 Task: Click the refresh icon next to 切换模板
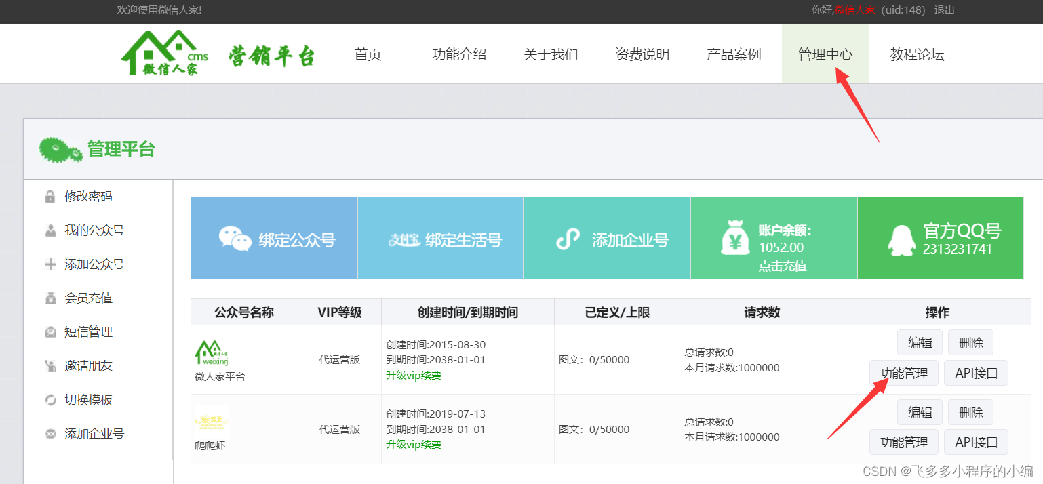[x=50, y=400]
